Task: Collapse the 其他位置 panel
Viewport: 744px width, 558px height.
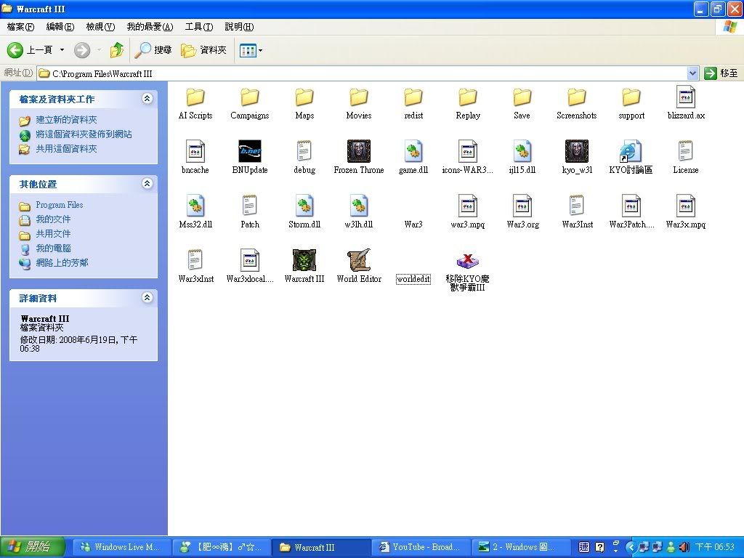Action: point(147,184)
